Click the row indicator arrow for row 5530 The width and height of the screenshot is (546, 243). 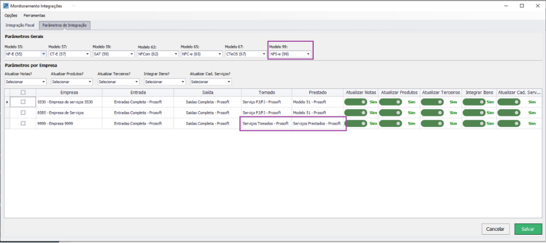coord(7,102)
